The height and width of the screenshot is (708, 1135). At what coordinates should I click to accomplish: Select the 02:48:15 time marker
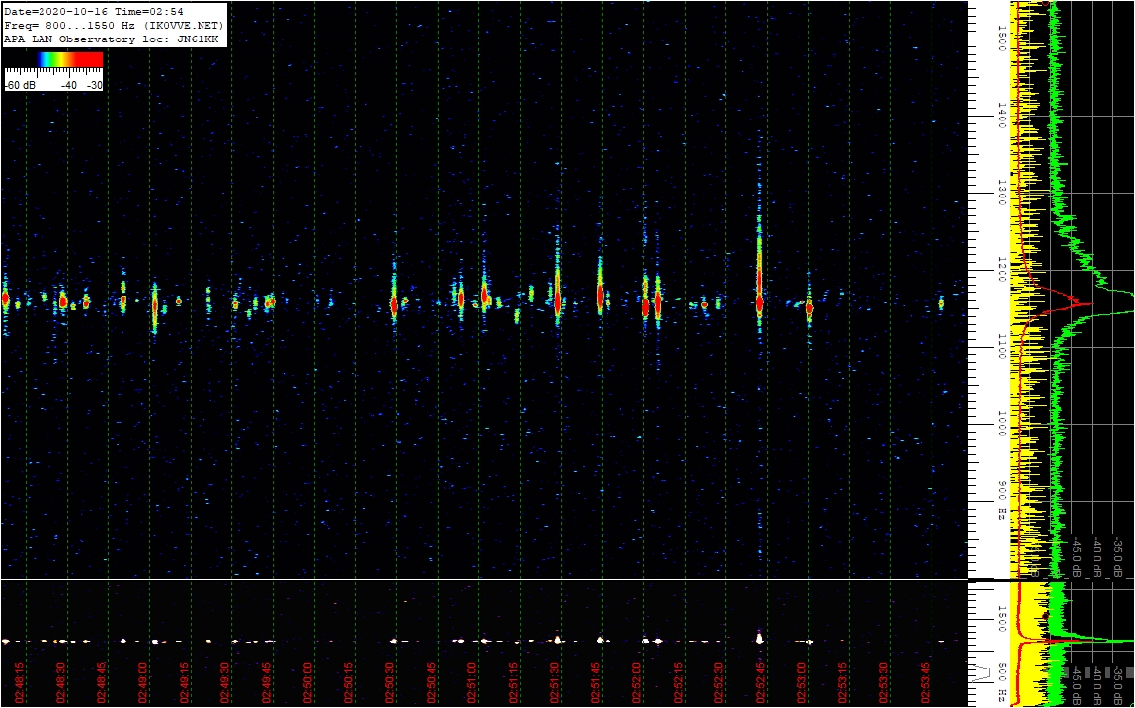click(x=20, y=682)
